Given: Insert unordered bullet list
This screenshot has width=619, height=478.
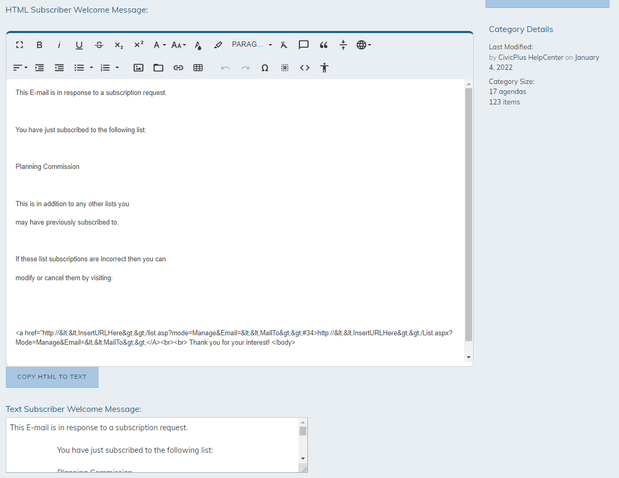Looking at the screenshot, I should 79,68.
